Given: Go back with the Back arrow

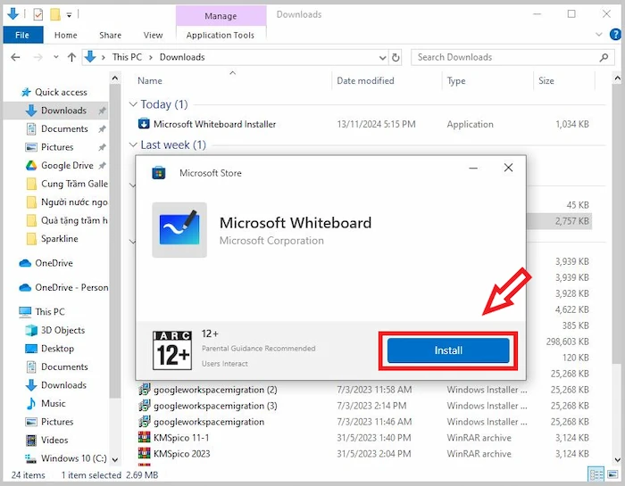Looking at the screenshot, I should 15,57.
